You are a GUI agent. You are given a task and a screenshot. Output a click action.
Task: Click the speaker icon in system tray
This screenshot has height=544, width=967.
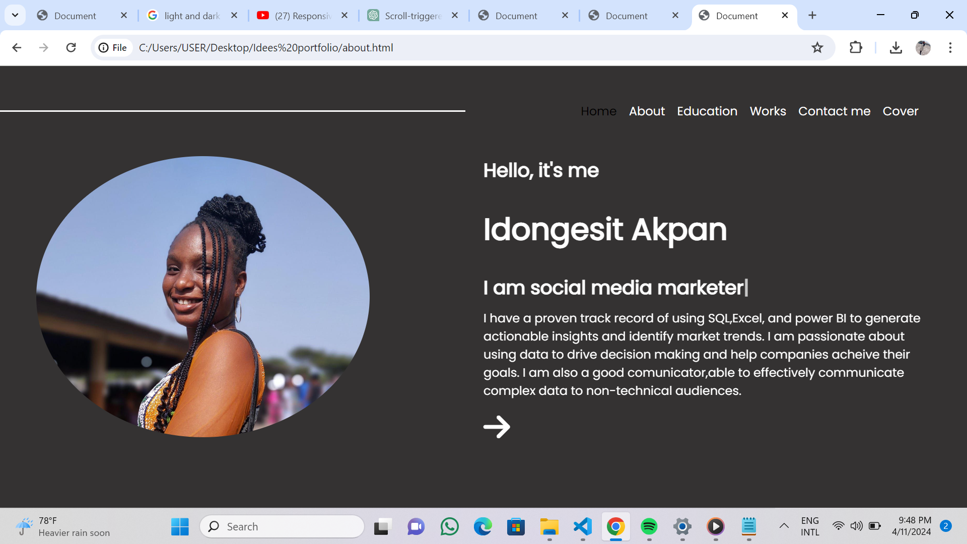pyautogui.click(x=857, y=526)
